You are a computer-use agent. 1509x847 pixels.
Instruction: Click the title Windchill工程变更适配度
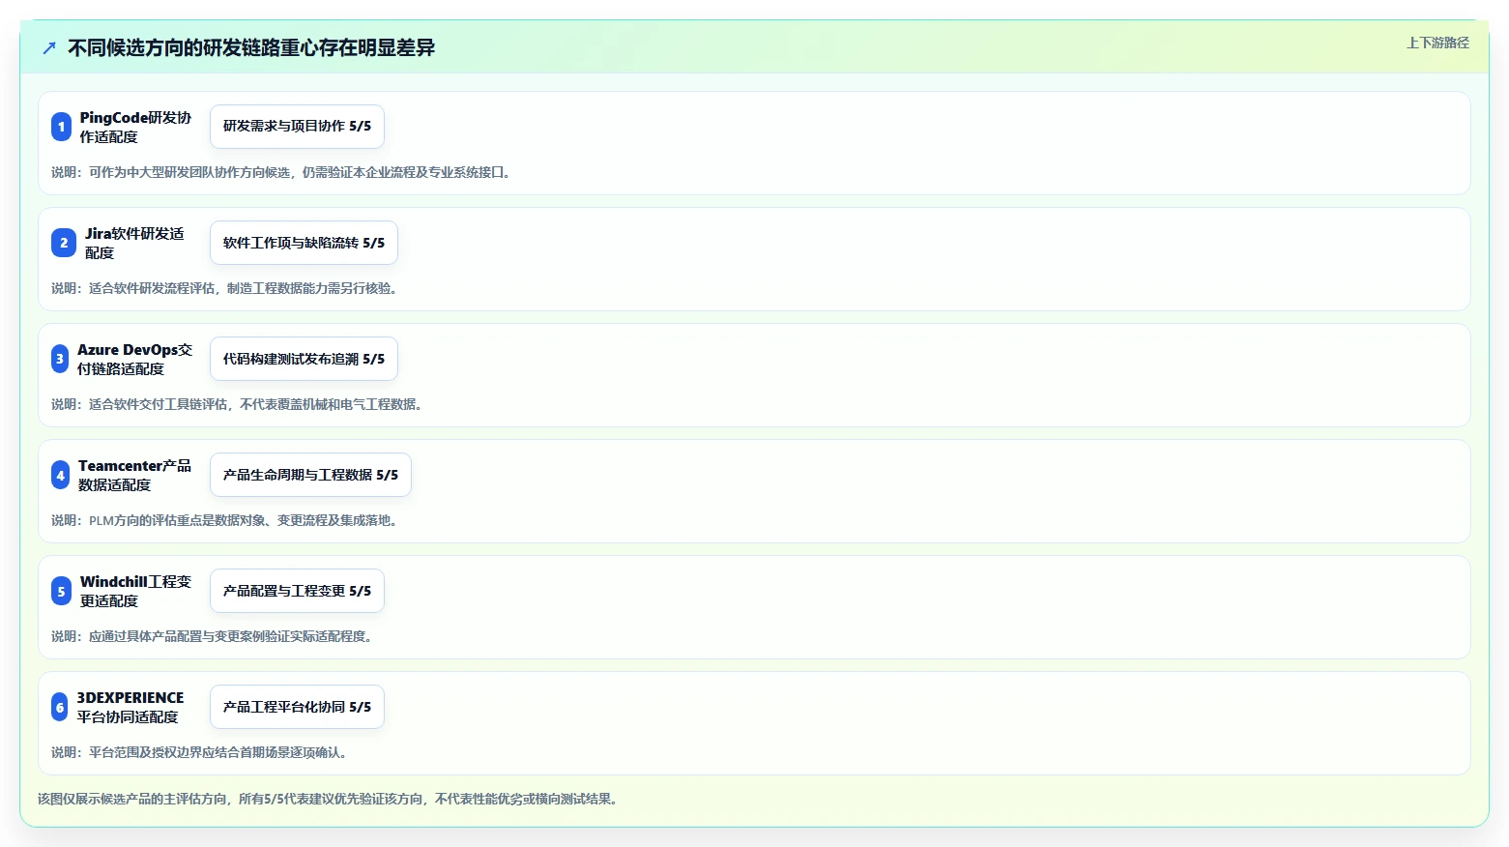click(135, 591)
